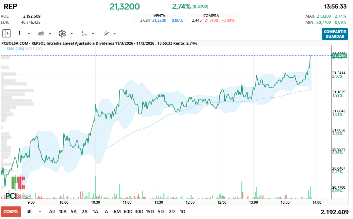Click the timeframe "1" indicator icon
Screen dimensions: 353x219
click(19, 33)
